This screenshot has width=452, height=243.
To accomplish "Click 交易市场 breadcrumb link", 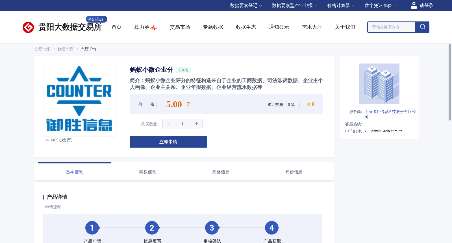I will pyautogui.click(x=42, y=49).
